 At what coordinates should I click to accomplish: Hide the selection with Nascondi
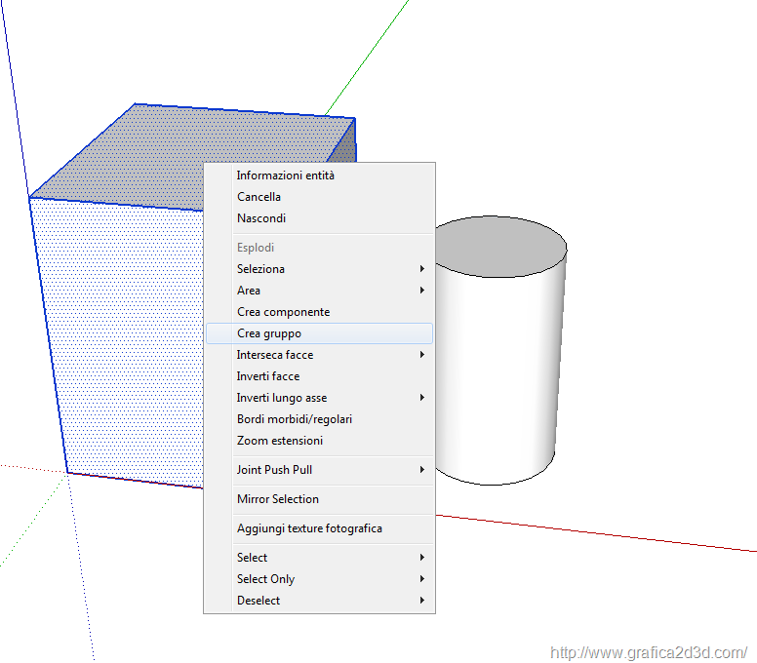point(260,218)
